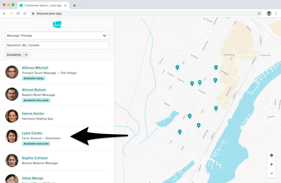Click the browser reload button

tap(18, 13)
